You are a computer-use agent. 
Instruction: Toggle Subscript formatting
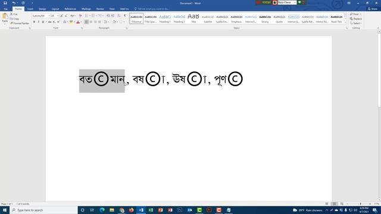[x=54, y=22]
